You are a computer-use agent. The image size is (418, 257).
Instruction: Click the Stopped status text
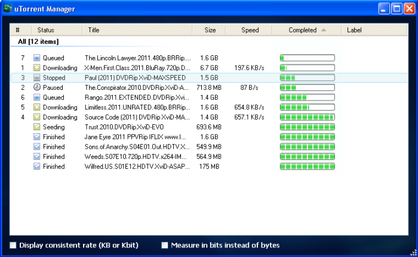(54, 77)
